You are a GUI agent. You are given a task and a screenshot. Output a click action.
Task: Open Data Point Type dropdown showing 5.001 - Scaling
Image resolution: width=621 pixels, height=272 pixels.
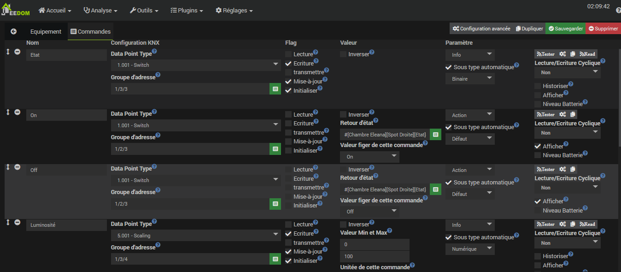point(196,236)
